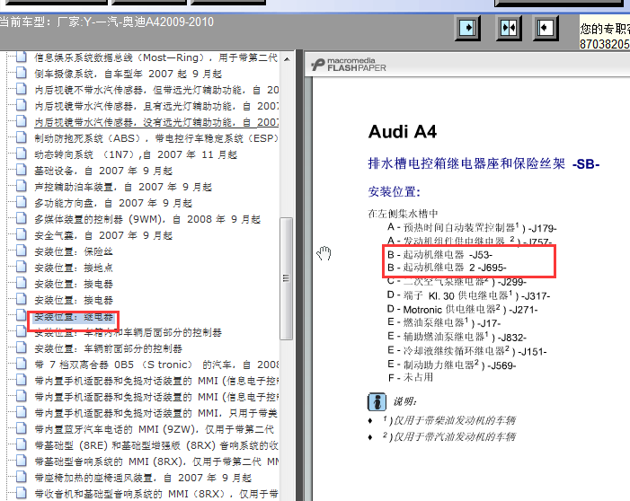Viewport: 630px width, 501px height.
Task: Click the split-panels center arrows icon
Action: [509, 28]
